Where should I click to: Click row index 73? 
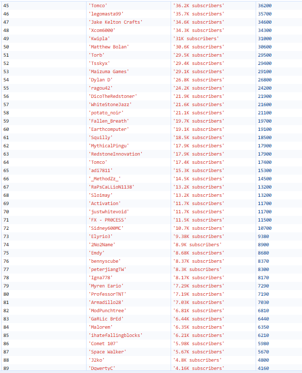pos(6,236)
